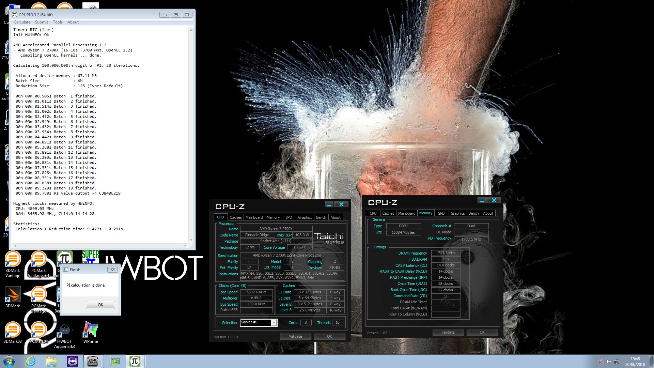Open the Windows Start menu orb
This screenshot has height=368, width=654.
click(9, 361)
